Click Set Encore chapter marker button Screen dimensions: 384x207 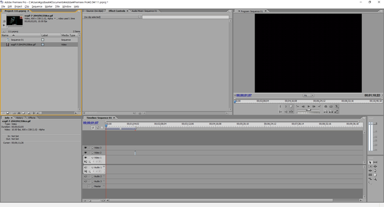click(98, 127)
